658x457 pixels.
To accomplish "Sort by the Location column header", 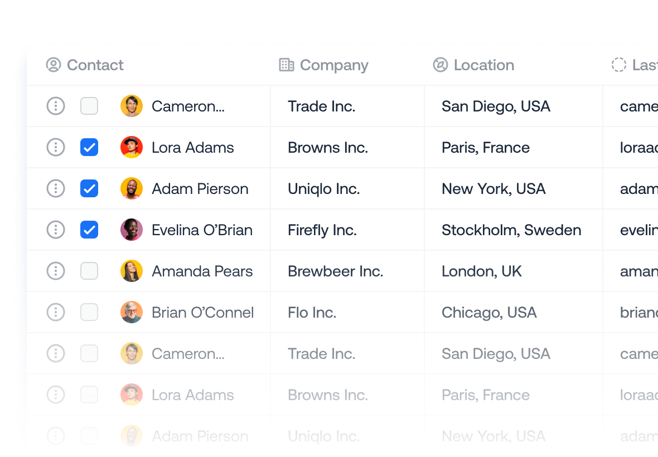I will pyautogui.click(x=484, y=65).
